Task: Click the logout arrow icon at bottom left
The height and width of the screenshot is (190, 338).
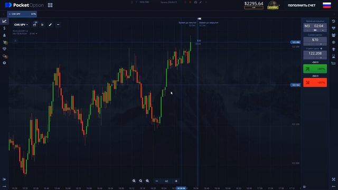Action: (4, 179)
